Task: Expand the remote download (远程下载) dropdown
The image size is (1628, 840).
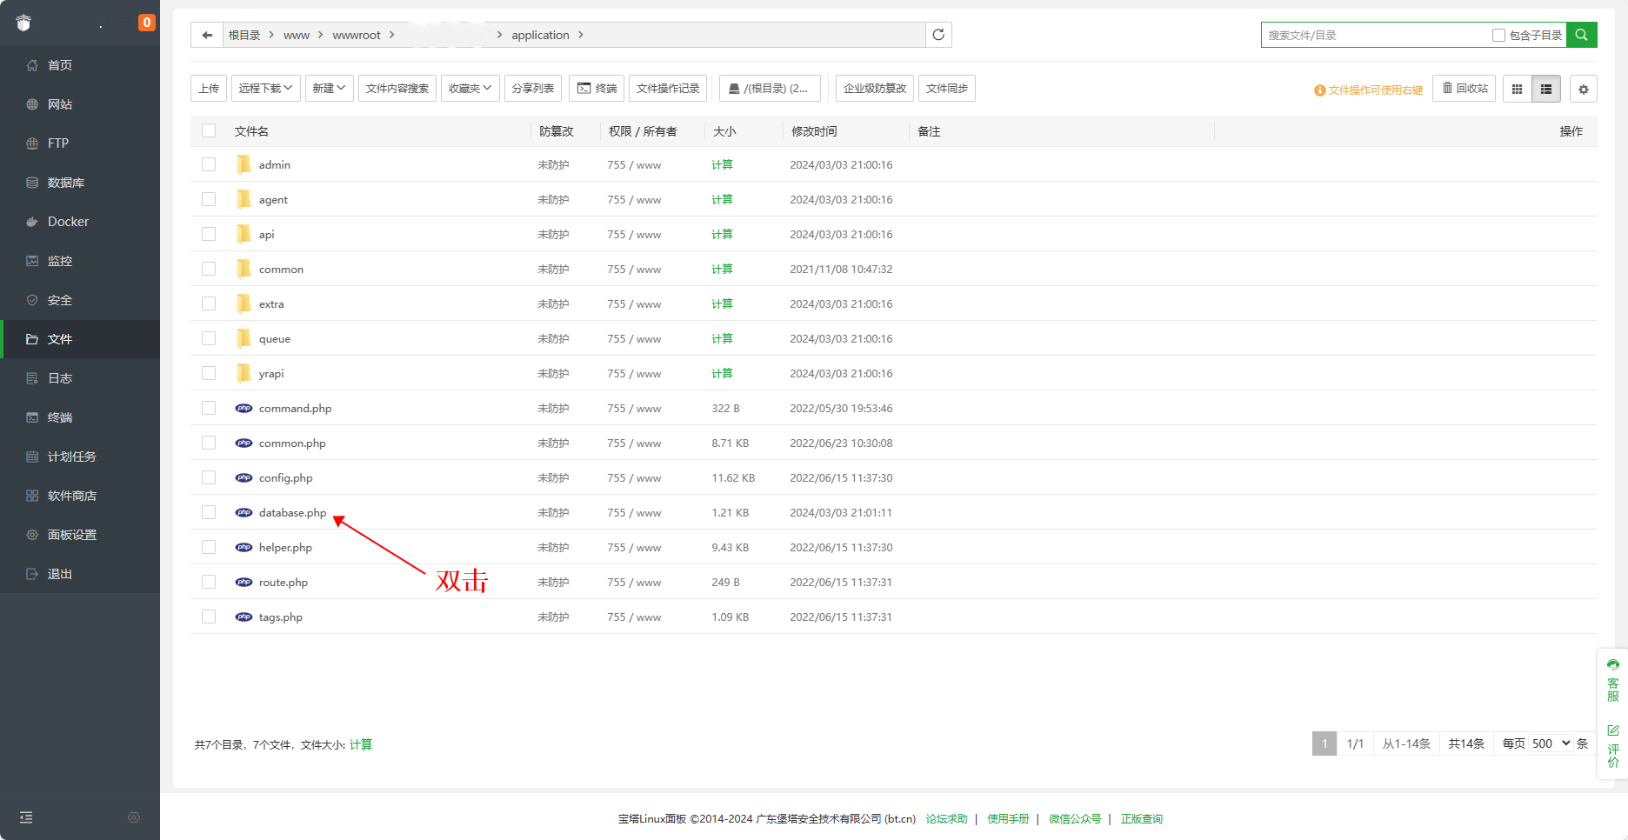Action: [x=265, y=89]
